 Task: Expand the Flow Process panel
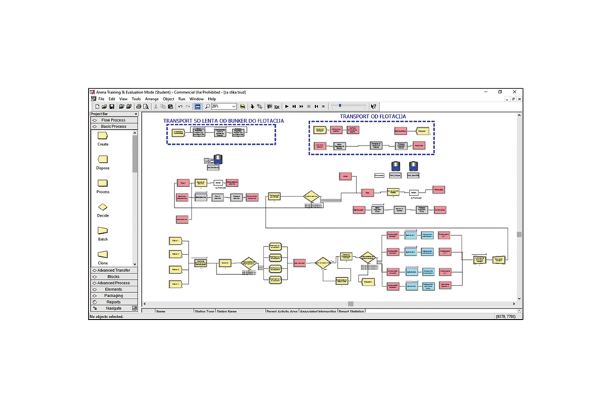pos(114,120)
